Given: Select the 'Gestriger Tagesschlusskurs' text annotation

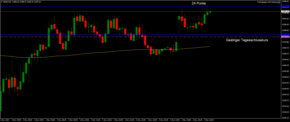Looking at the screenshot, I should (x=247, y=40).
